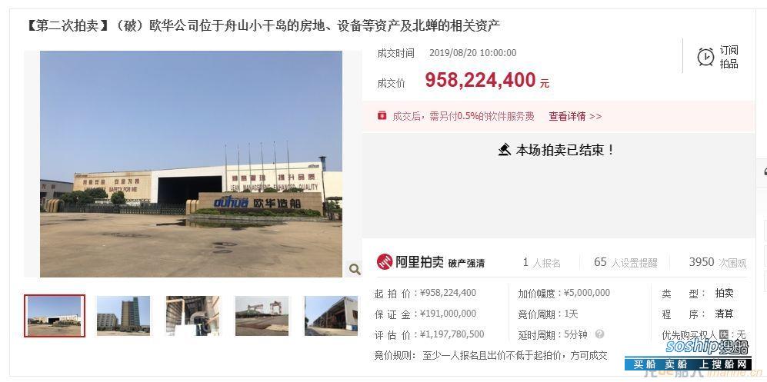767x382 pixels.
Task: Click the auction title text
Action: point(262,26)
